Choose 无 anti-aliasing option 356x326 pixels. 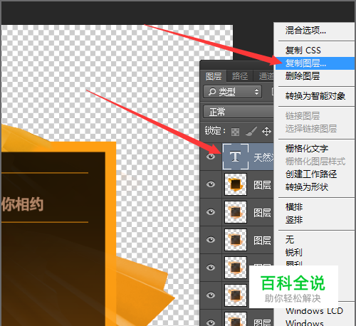coord(290,239)
